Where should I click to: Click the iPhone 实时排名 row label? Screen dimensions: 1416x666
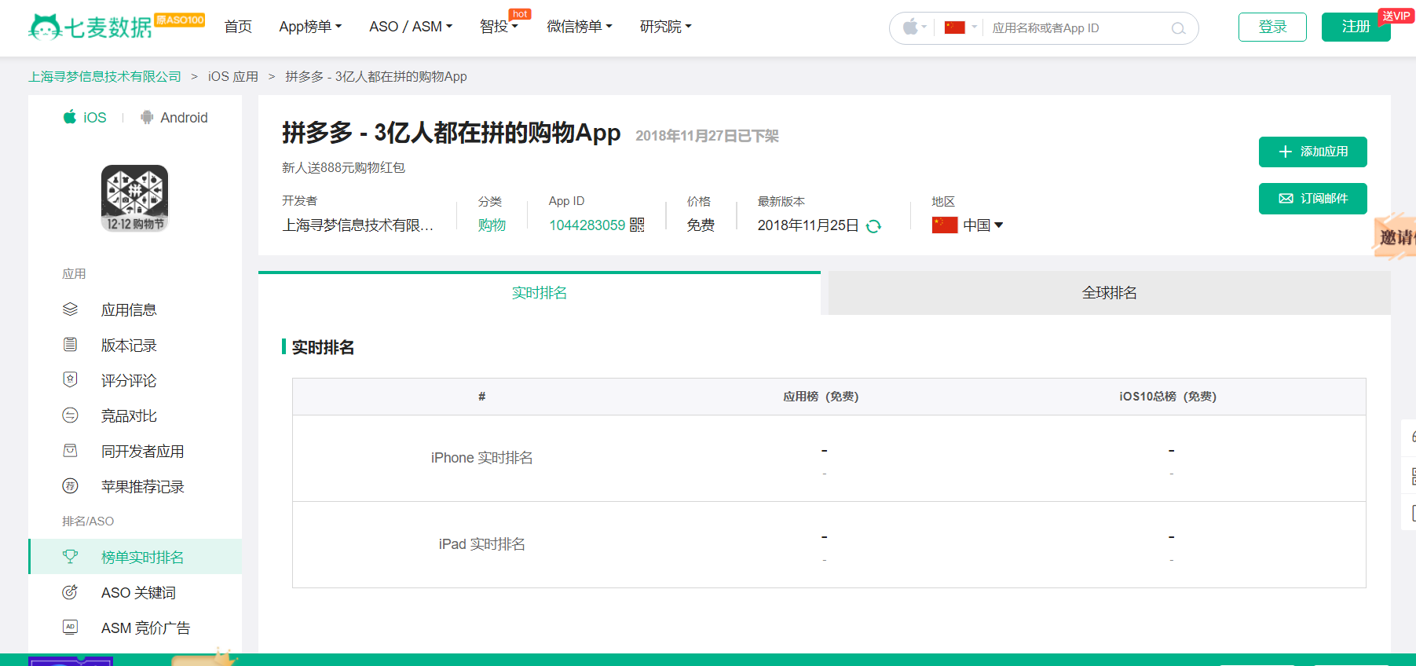coord(481,458)
